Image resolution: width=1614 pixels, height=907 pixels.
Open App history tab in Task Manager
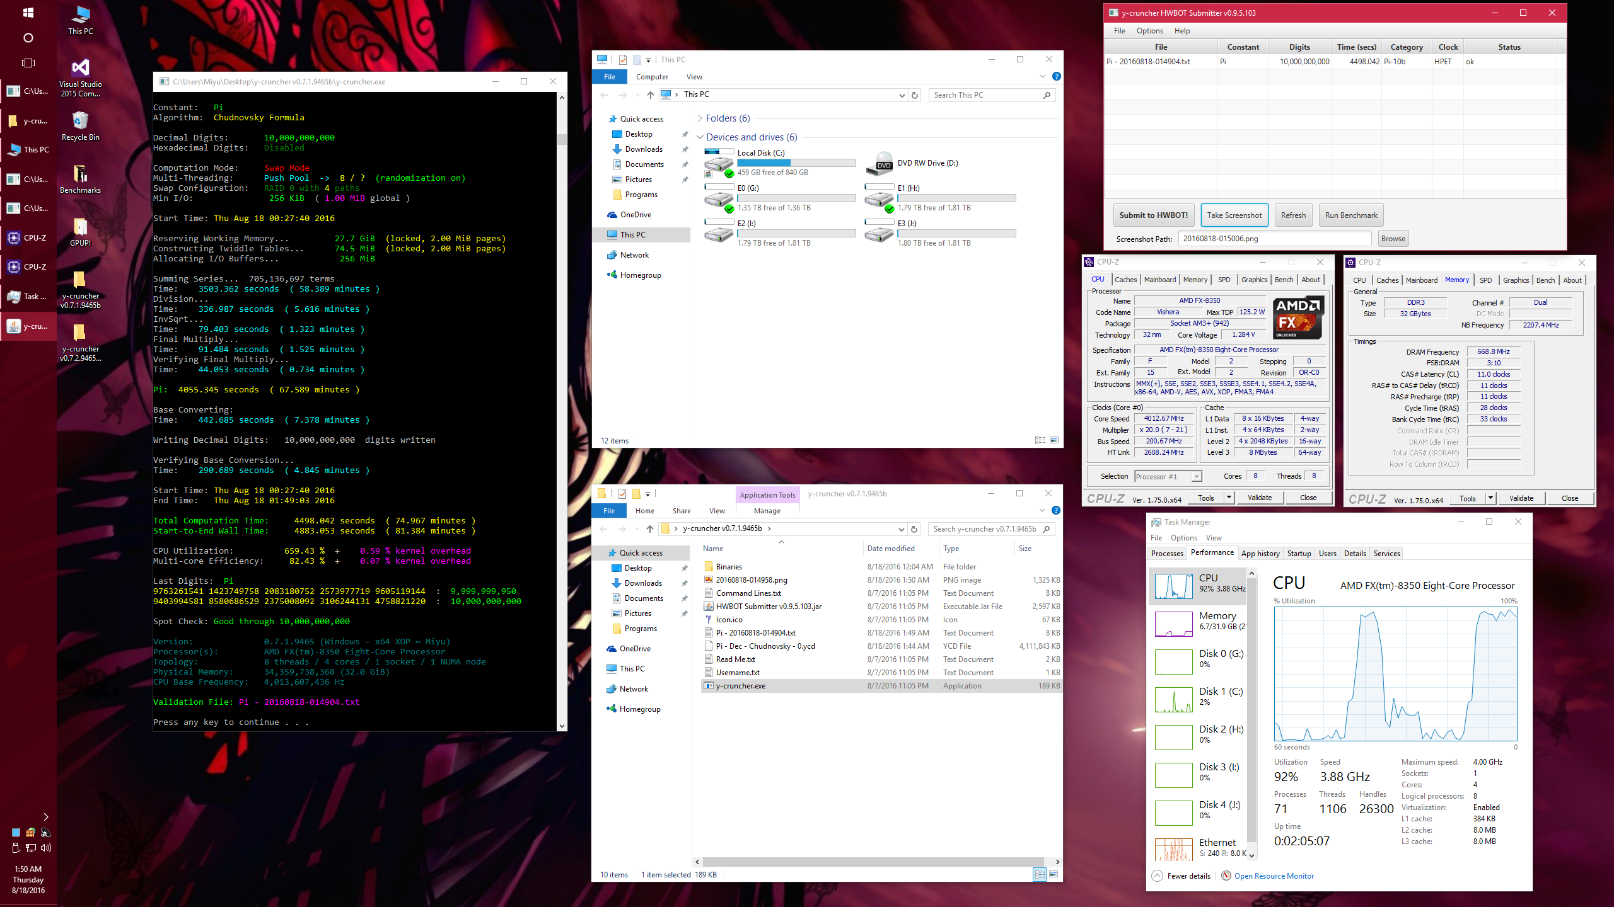tap(1260, 553)
